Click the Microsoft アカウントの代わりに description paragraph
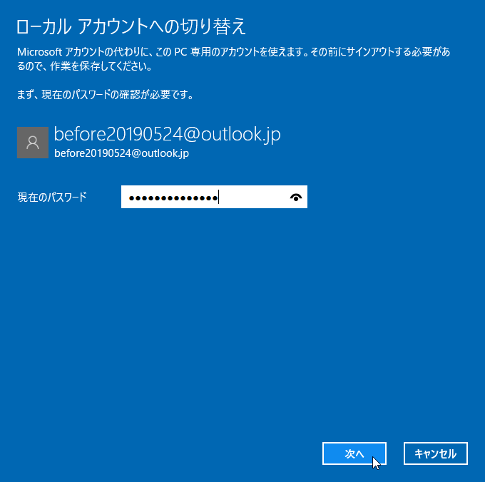485x482 pixels. tap(233, 58)
